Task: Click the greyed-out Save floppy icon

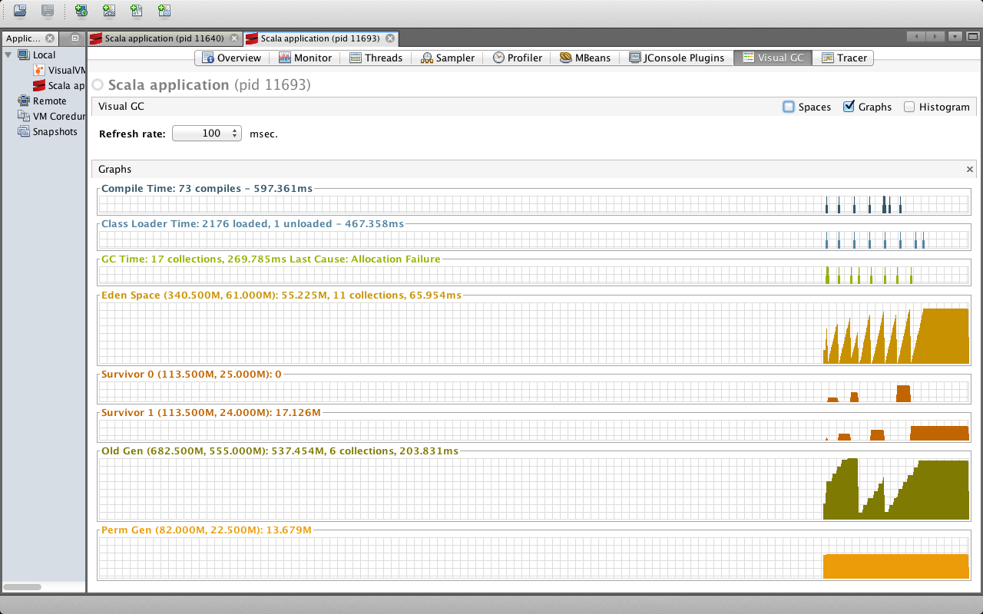Action: click(48, 11)
